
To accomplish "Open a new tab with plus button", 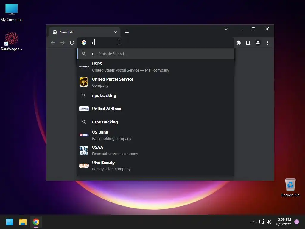I will coord(127,32).
